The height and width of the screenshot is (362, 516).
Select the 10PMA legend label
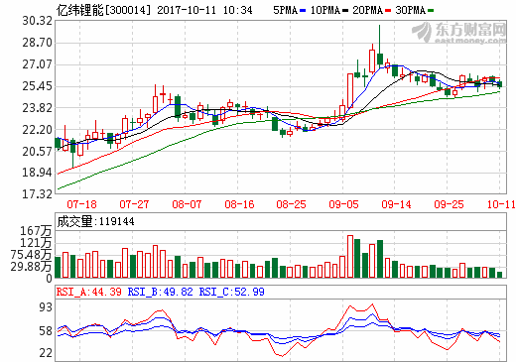click(x=325, y=11)
